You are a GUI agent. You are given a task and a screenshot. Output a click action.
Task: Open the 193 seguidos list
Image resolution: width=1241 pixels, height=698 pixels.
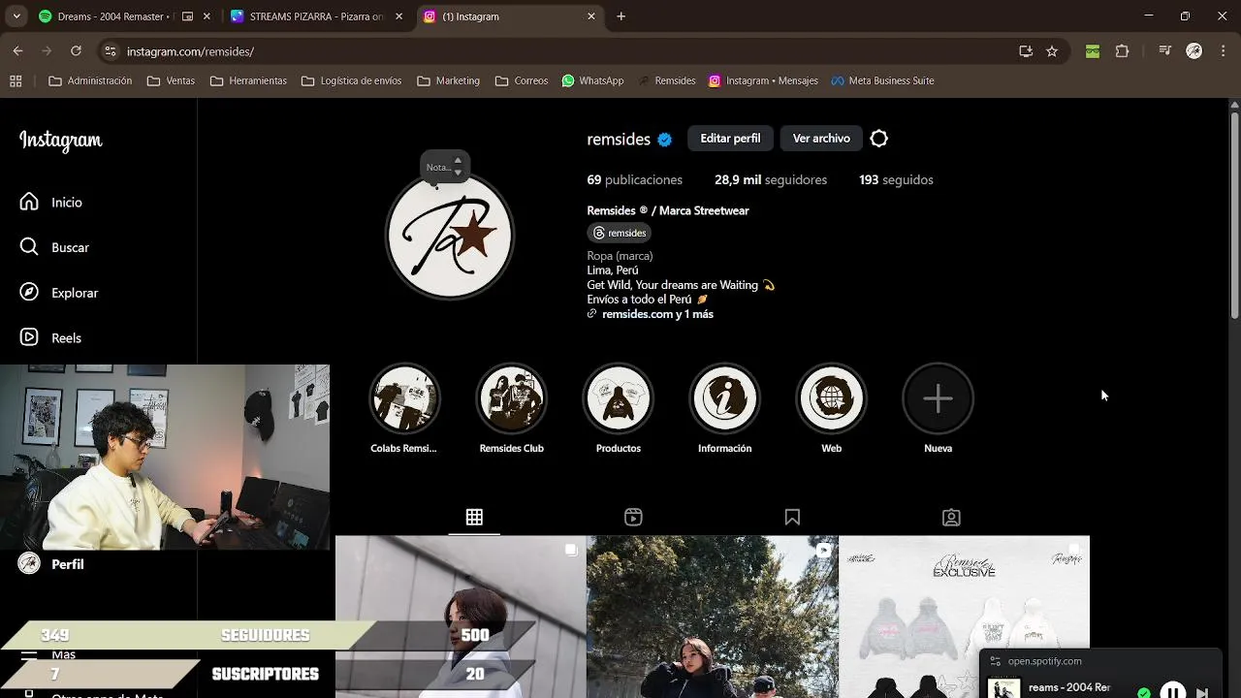[896, 179]
